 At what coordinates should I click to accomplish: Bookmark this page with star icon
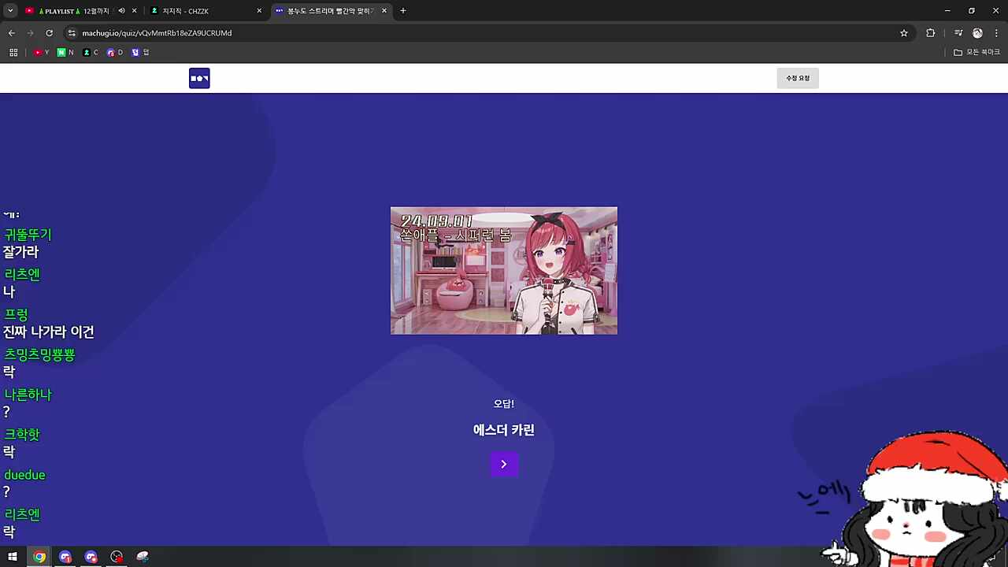904,33
